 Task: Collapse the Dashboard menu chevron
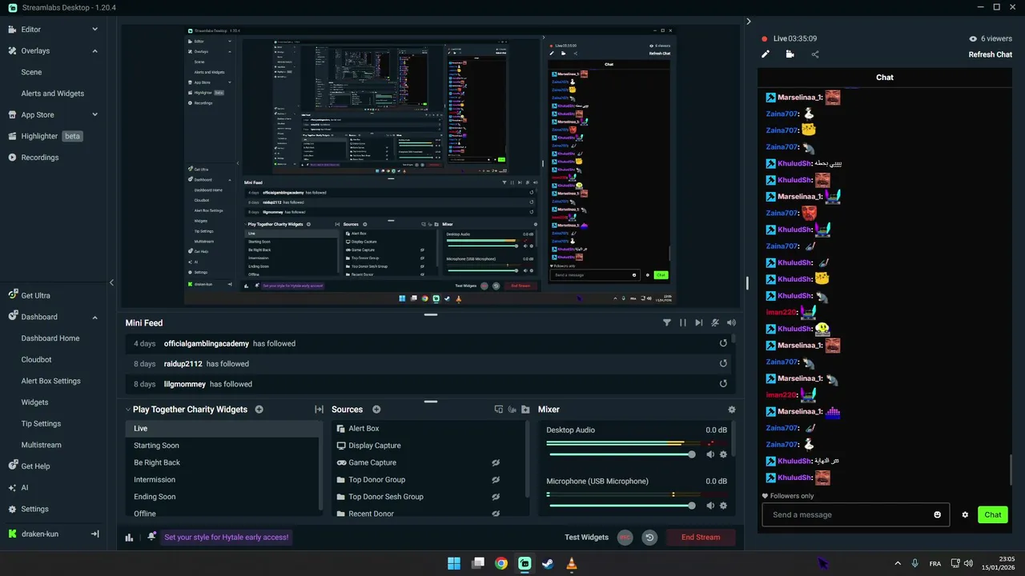pyautogui.click(x=94, y=317)
